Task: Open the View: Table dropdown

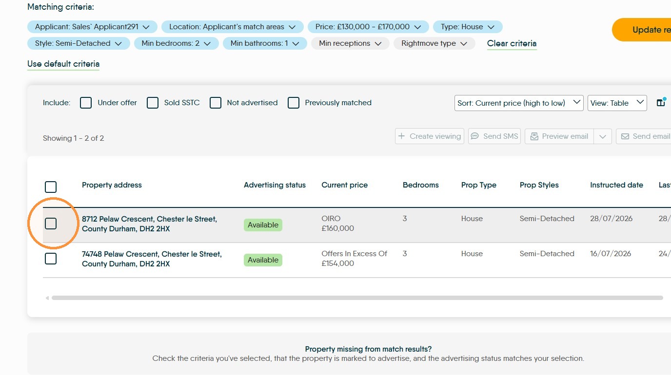Action: pos(617,103)
